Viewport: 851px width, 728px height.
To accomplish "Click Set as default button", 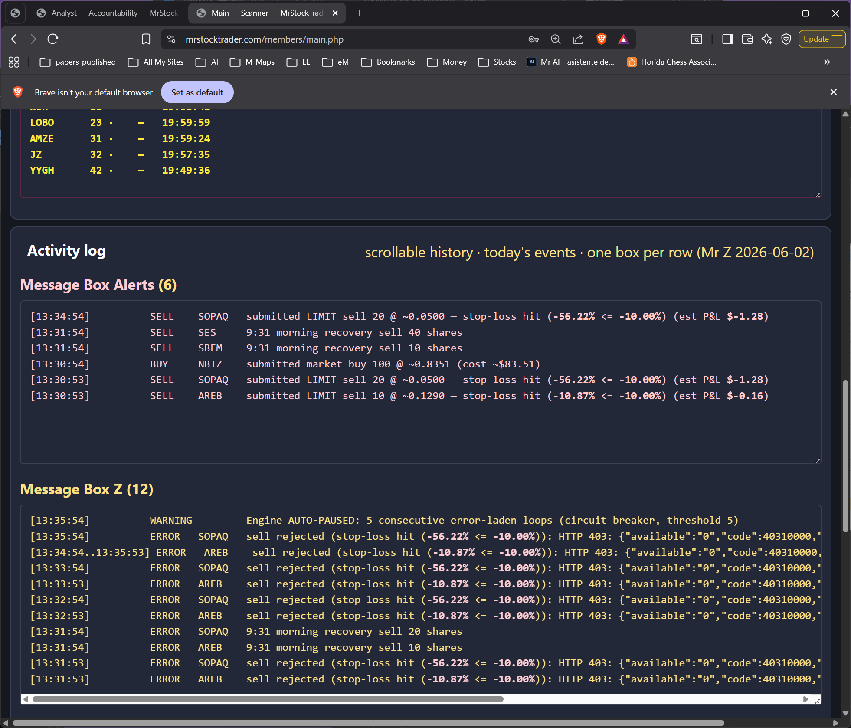I will 197,92.
